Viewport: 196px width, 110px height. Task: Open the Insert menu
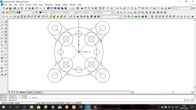(x=21, y=5)
